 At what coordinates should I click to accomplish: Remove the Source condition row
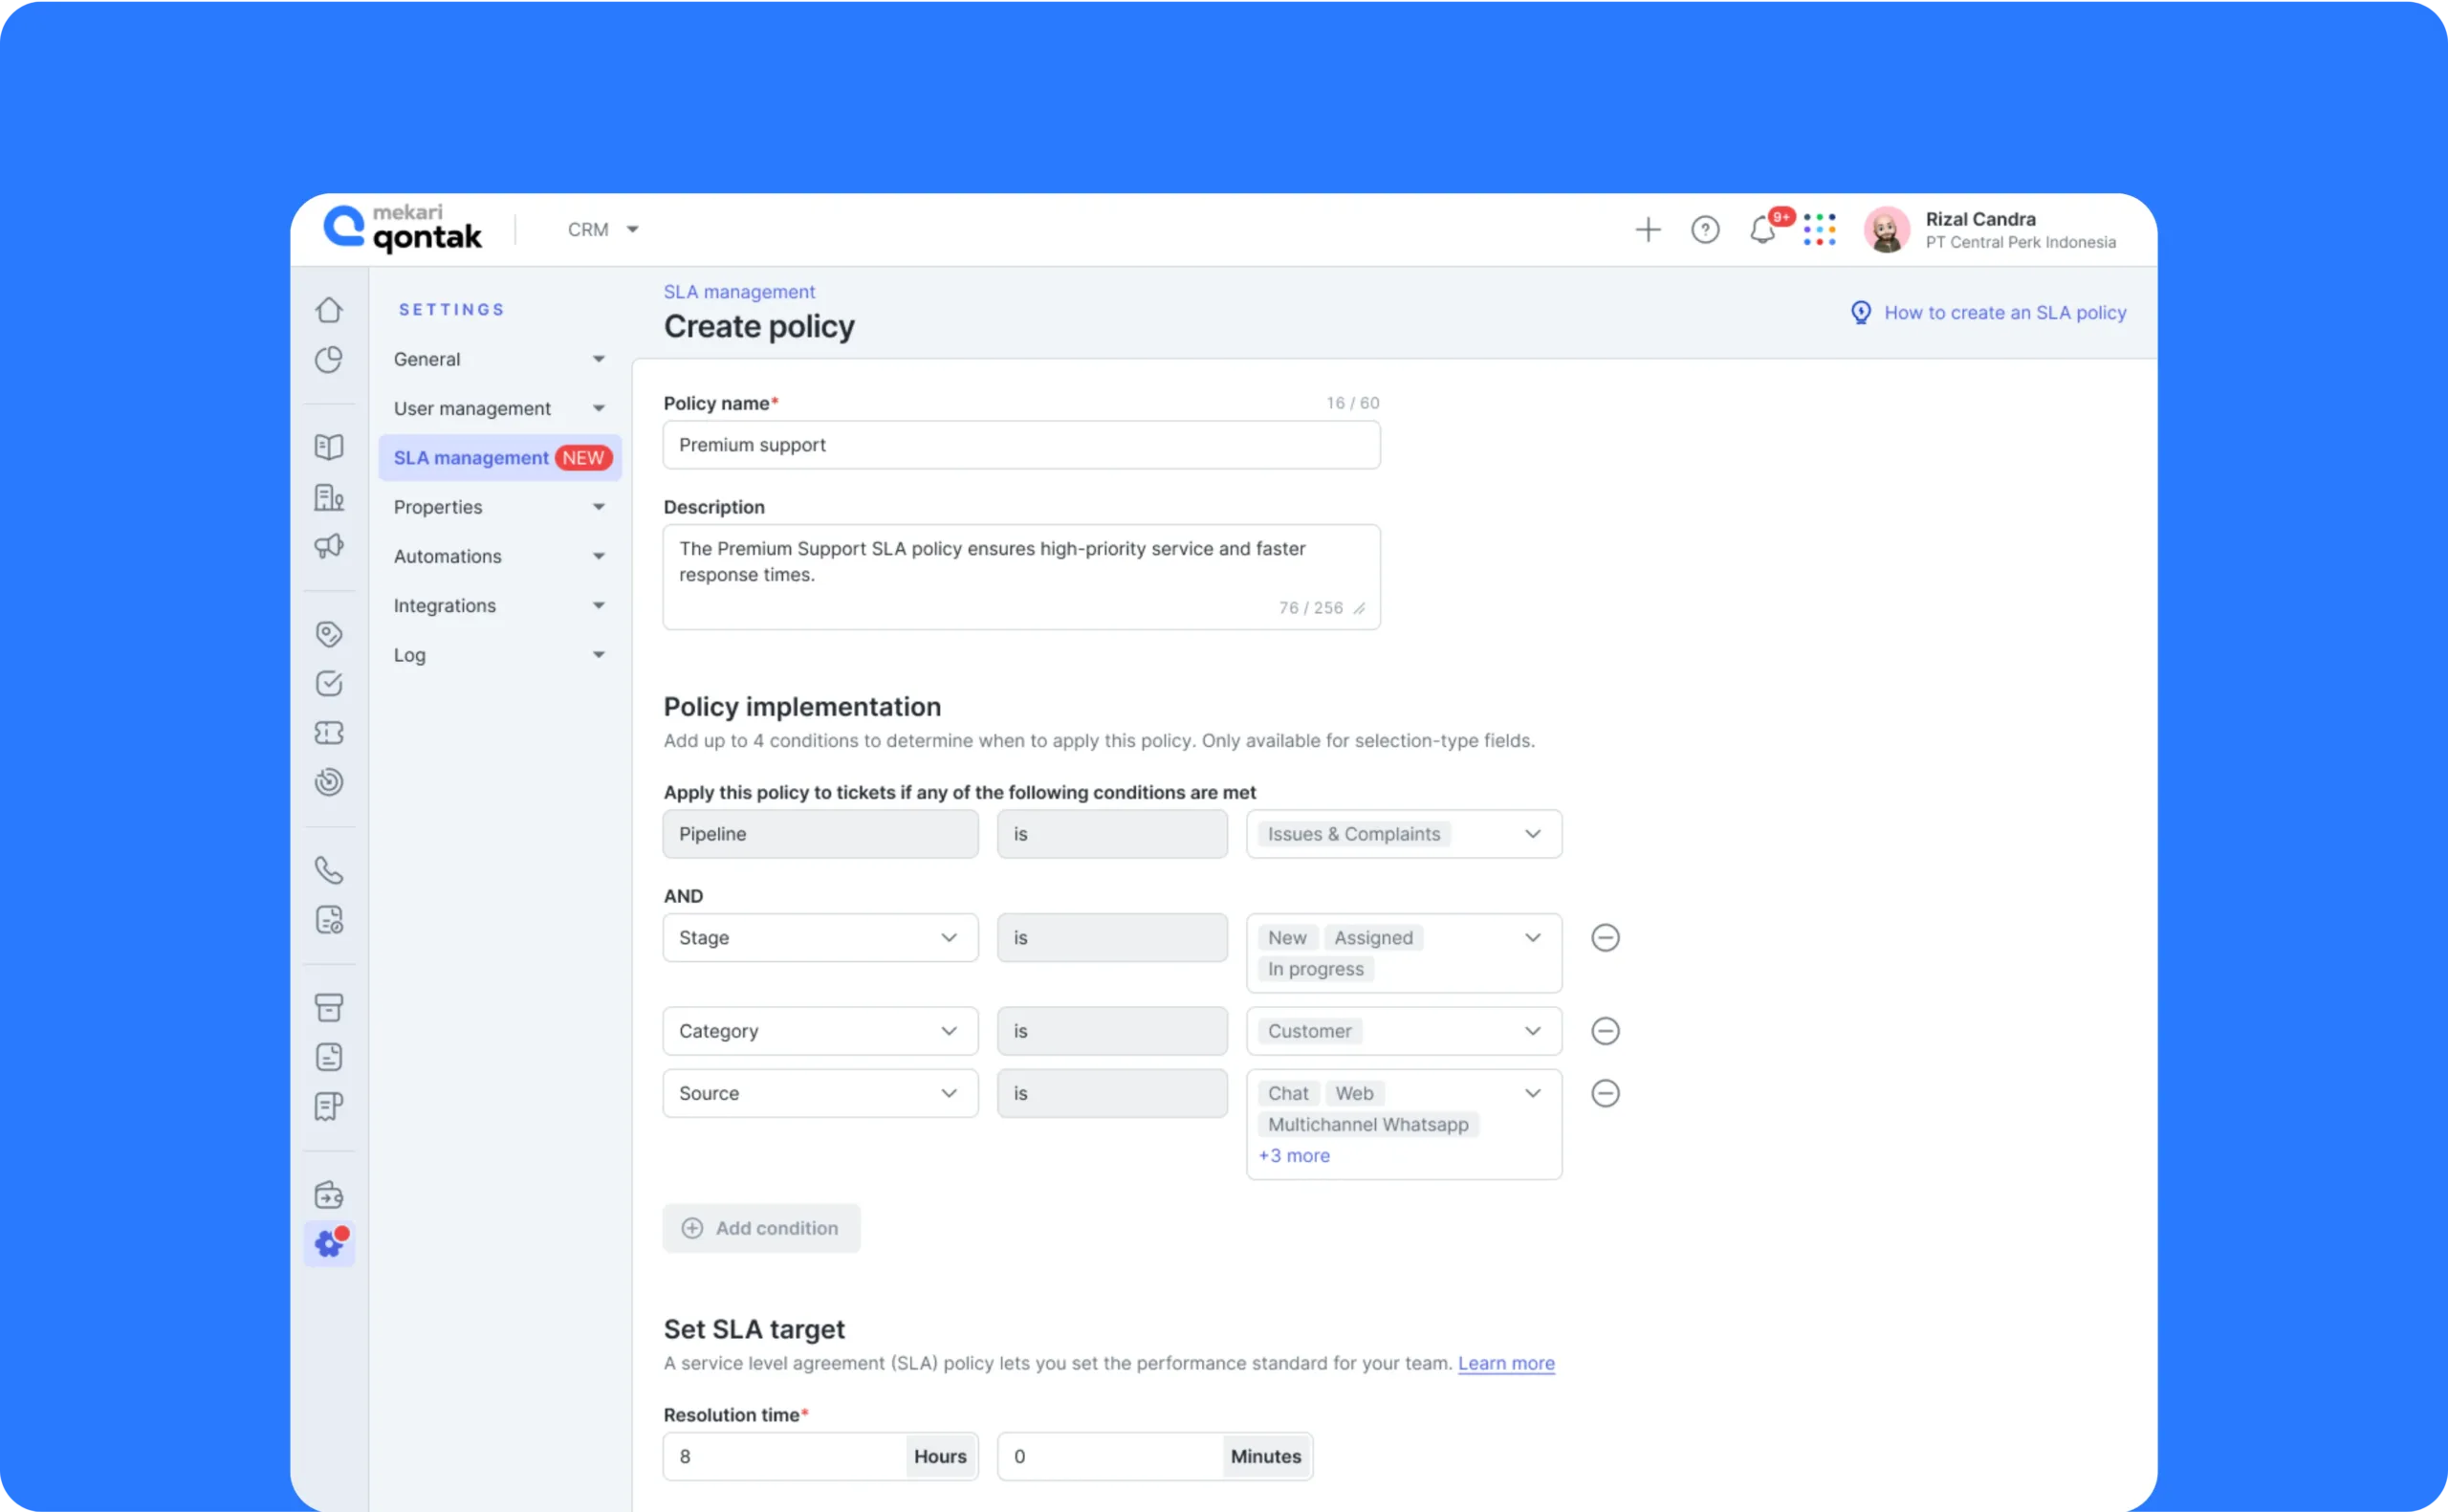(1606, 1093)
